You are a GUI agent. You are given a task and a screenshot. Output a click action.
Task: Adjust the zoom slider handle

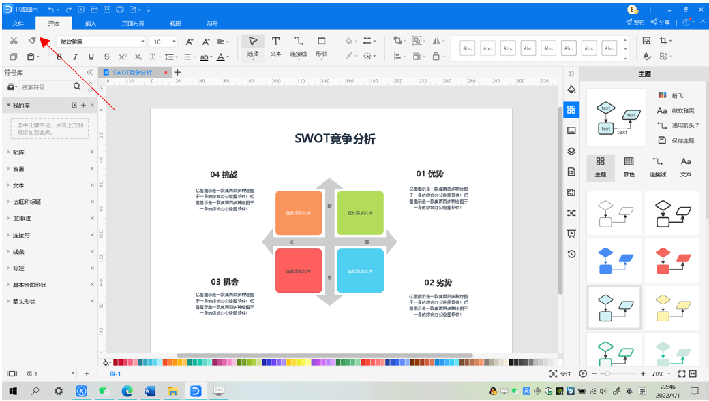coord(607,374)
